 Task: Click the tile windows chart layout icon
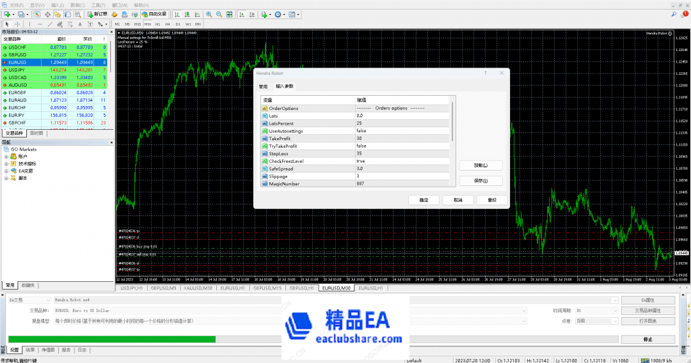pos(230,14)
